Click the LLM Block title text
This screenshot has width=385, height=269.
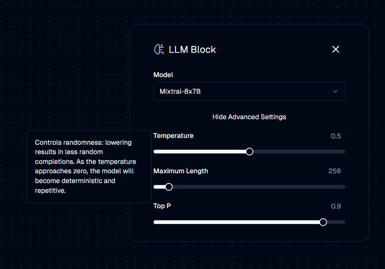(192, 49)
